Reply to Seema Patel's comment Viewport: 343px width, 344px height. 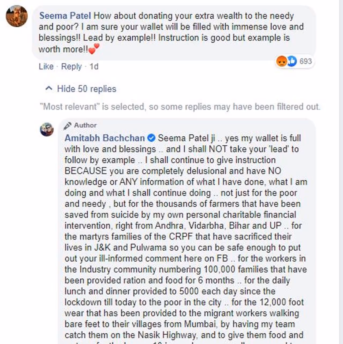tap(71, 66)
